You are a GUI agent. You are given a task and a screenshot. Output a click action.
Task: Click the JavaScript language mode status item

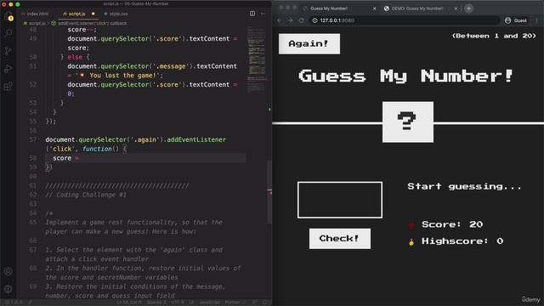(x=209, y=303)
